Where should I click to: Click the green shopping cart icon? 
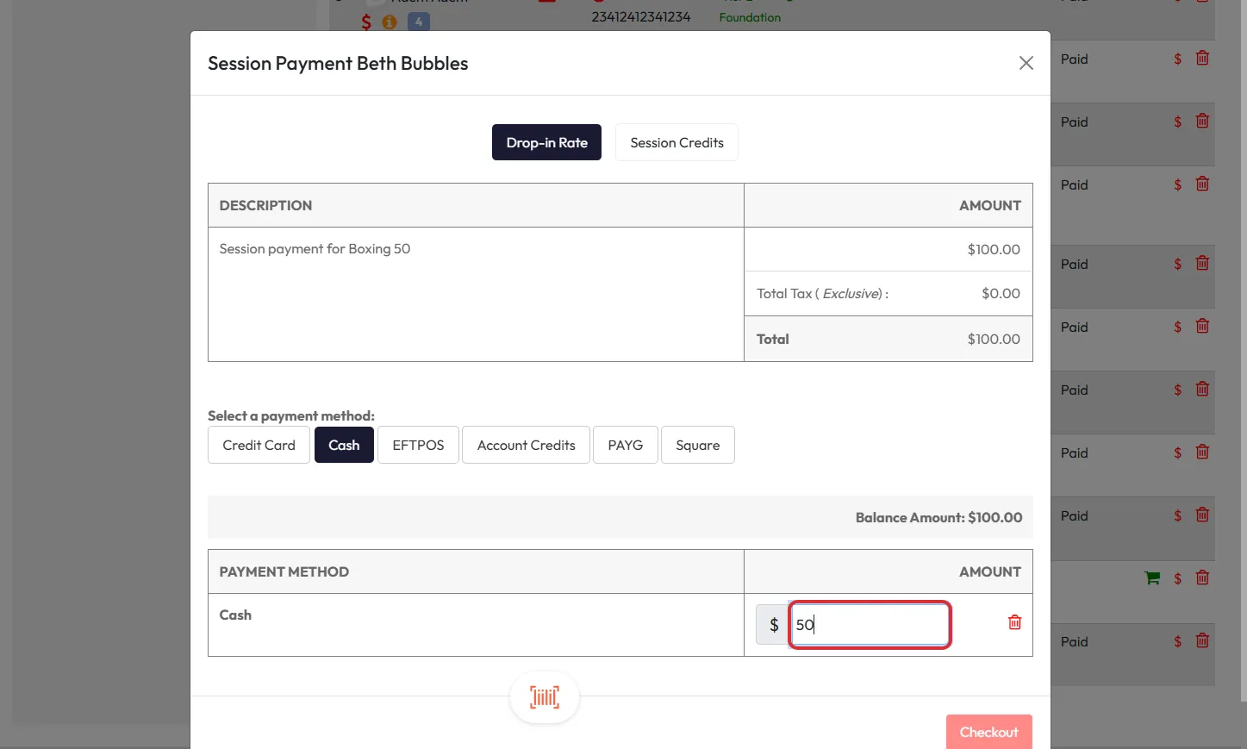(x=1151, y=578)
